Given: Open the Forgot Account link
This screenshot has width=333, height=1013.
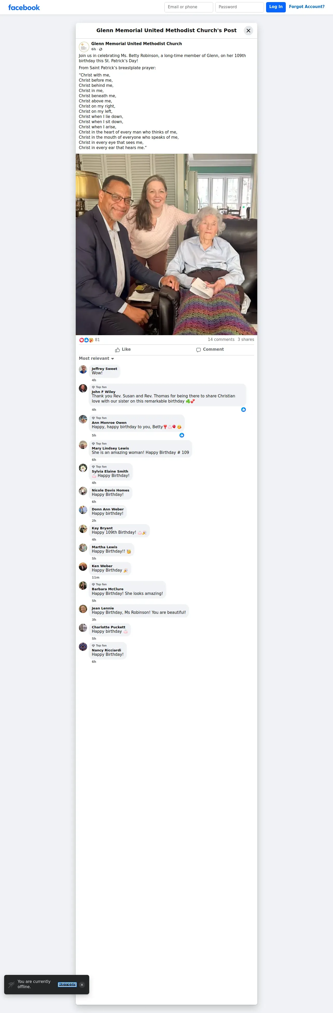Looking at the screenshot, I should [307, 7].
